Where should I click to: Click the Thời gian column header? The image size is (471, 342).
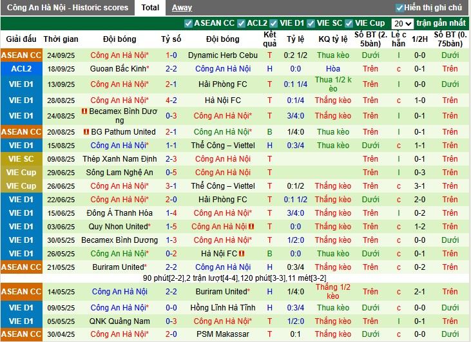pos(61,39)
